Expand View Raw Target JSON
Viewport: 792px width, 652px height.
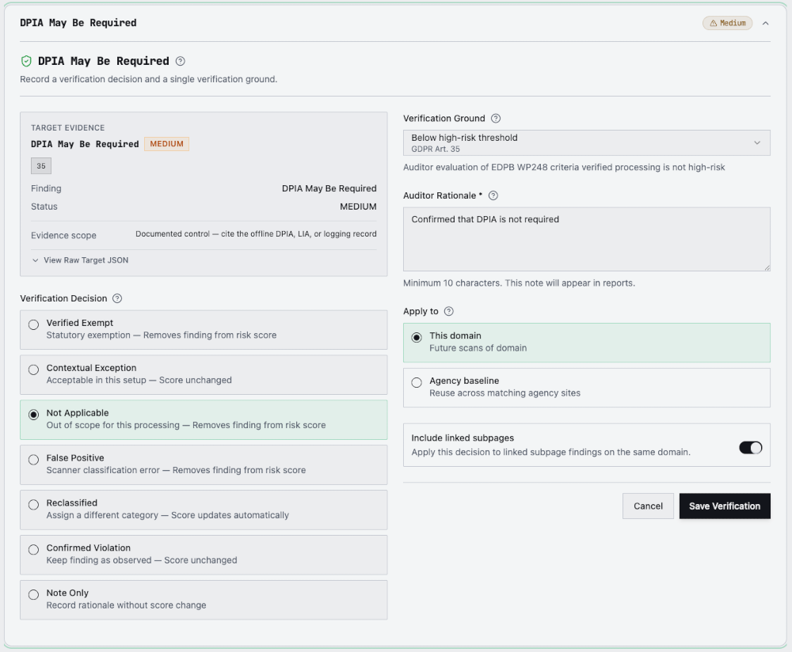(x=80, y=260)
